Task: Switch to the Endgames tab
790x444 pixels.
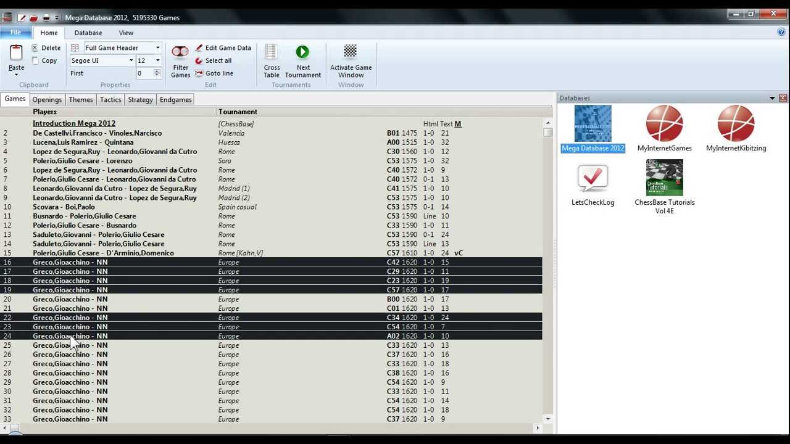Action: 176,99
